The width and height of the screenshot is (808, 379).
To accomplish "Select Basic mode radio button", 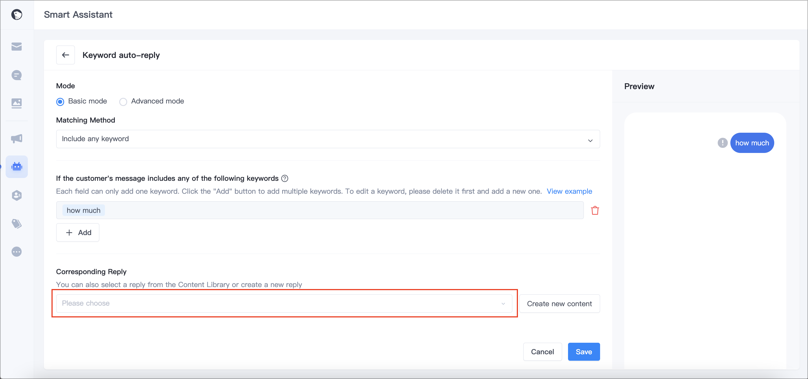I will click(x=60, y=101).
